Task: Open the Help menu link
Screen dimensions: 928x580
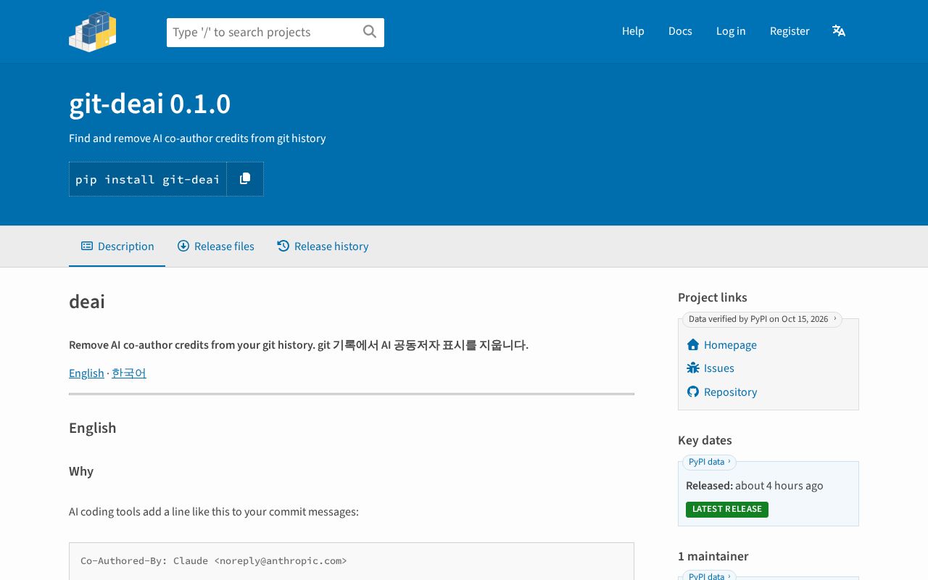Action: (x=633, y=30)
